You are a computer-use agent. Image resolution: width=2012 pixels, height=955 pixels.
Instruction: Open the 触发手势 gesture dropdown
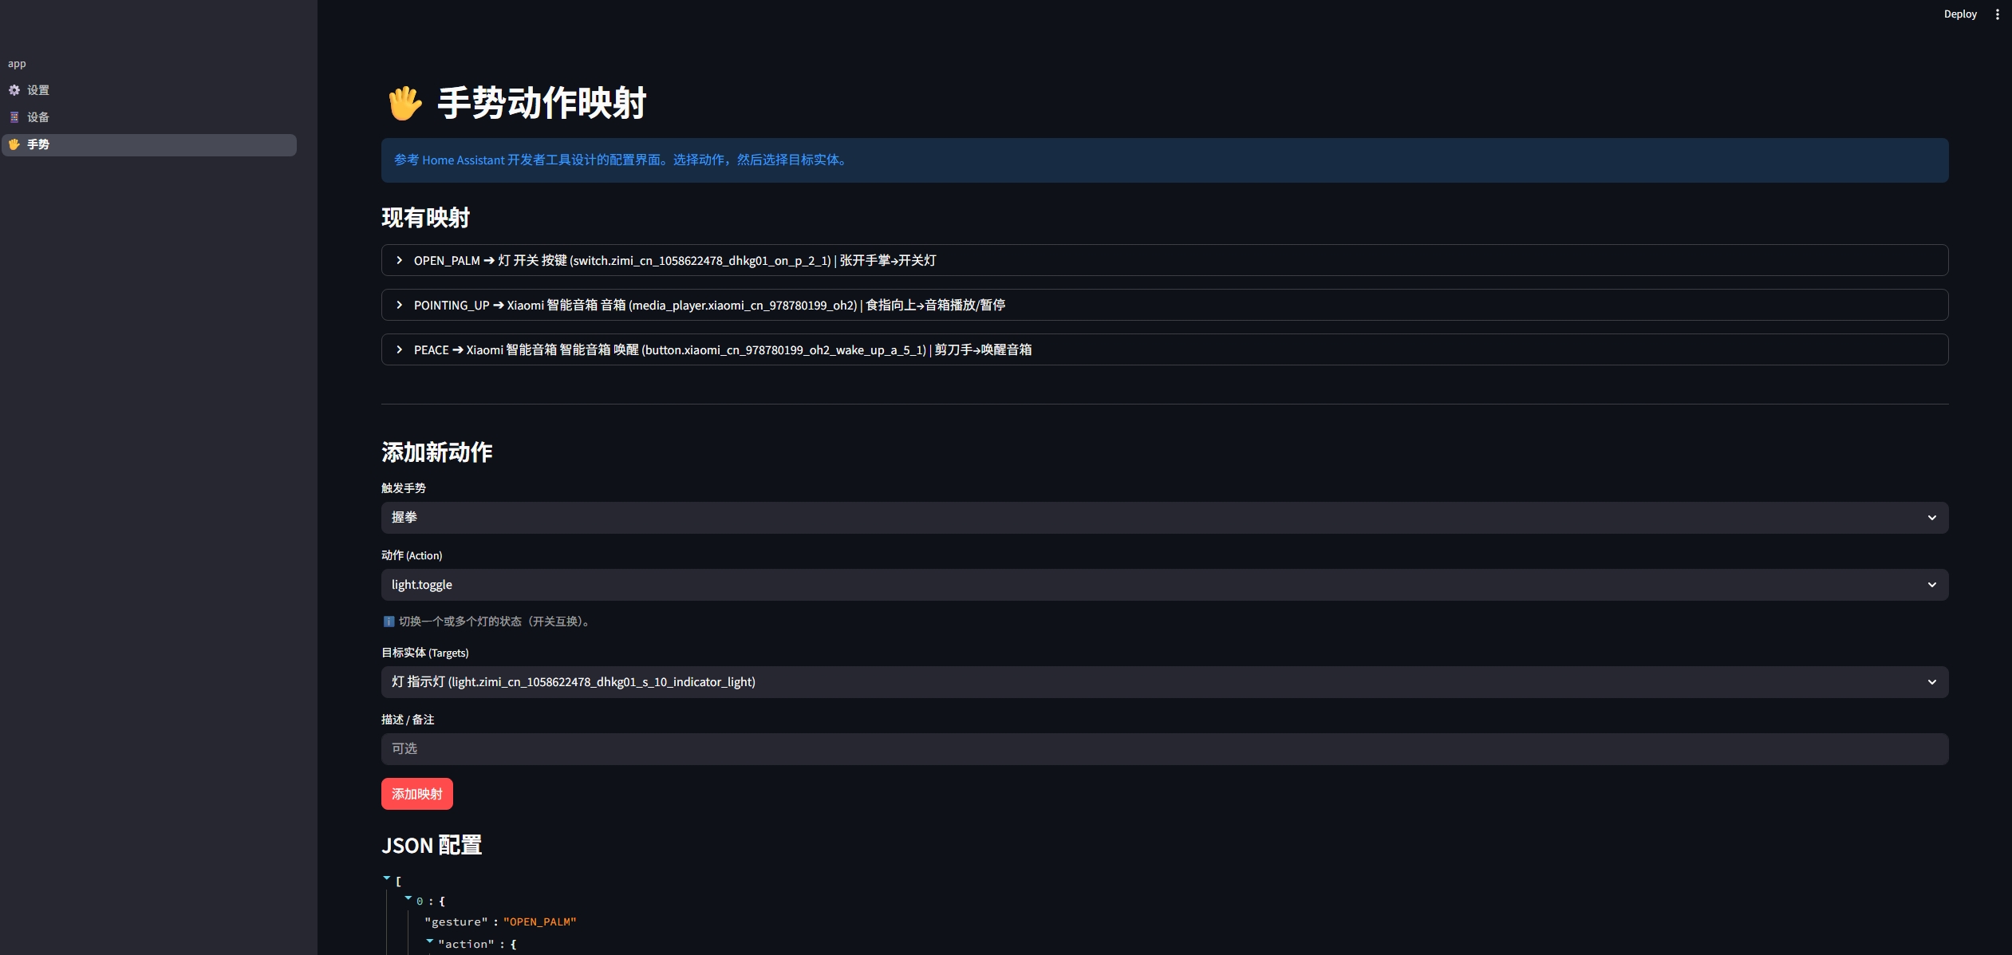point(1164,518)
